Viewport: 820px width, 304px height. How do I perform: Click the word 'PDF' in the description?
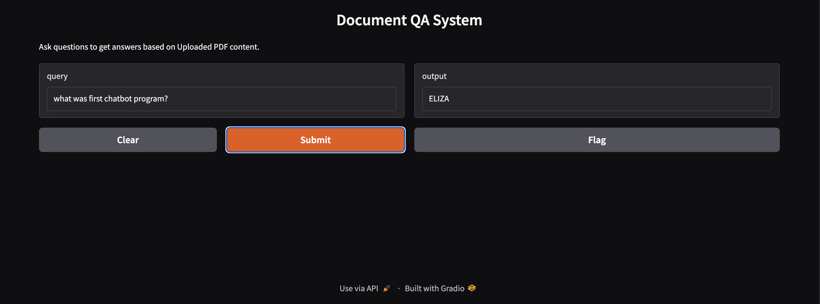tap(221, 47)
